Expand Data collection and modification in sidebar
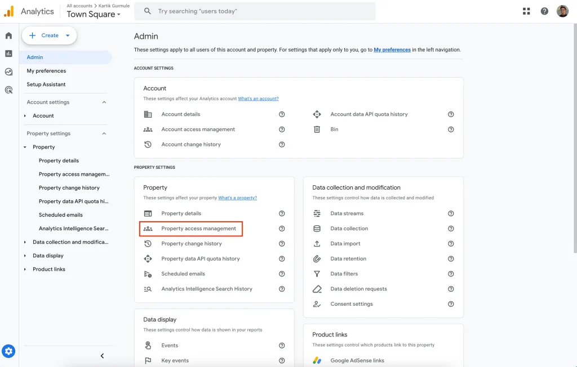The image size is (577, 367). point(25,242)
